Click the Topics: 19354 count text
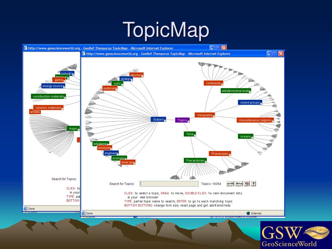 pos(211,184)
